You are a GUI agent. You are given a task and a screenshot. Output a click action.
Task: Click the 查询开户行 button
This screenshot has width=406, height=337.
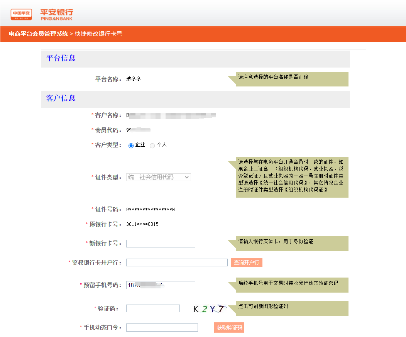pos(247,262)
